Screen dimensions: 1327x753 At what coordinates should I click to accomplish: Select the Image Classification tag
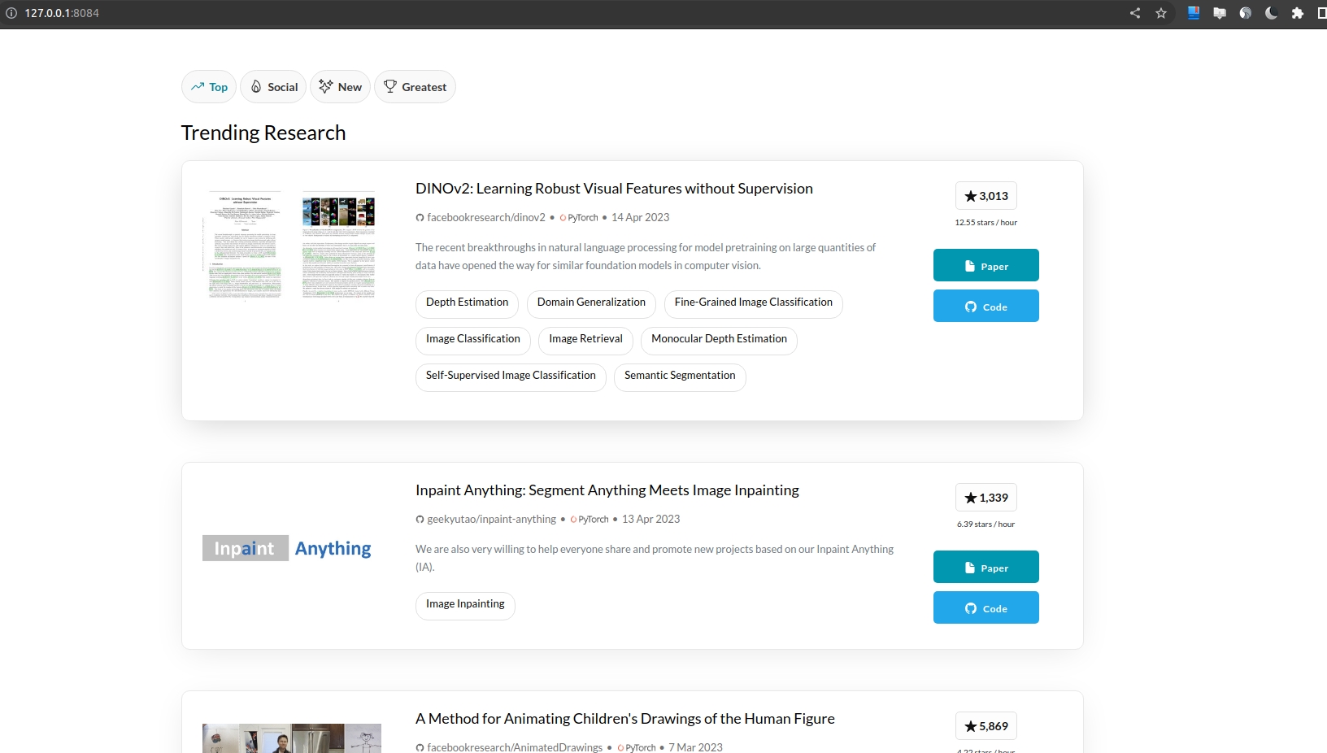click(473, 339)
